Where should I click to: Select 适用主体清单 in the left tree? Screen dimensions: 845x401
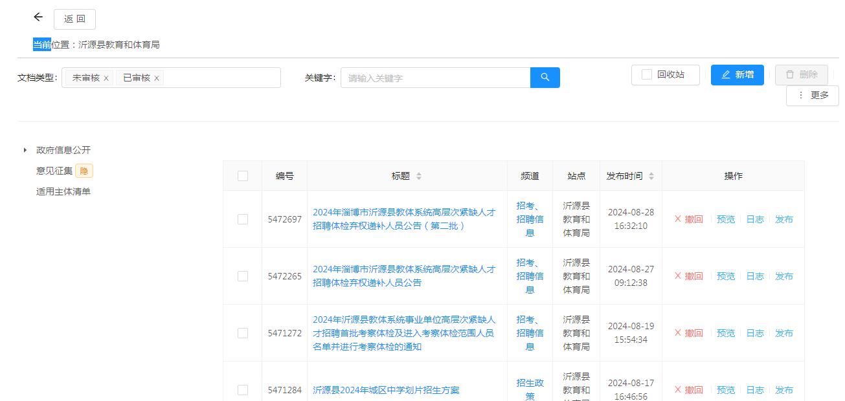click(x=63, y=191)
